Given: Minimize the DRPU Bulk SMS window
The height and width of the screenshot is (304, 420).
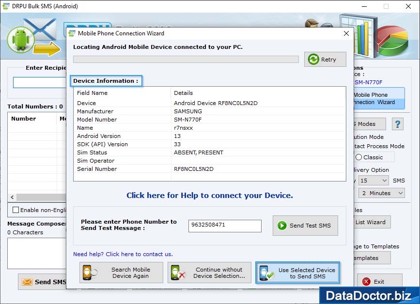Looking at the screenshot, I should 364,6.
